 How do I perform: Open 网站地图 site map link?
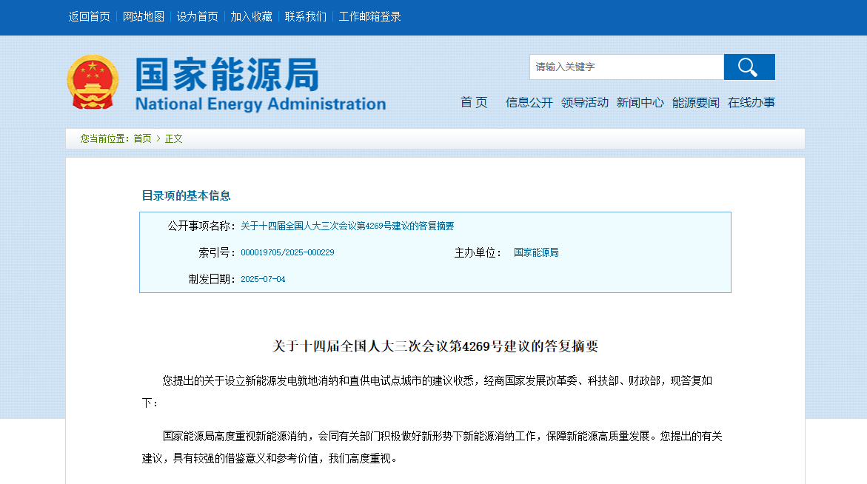tap(144, 16)
